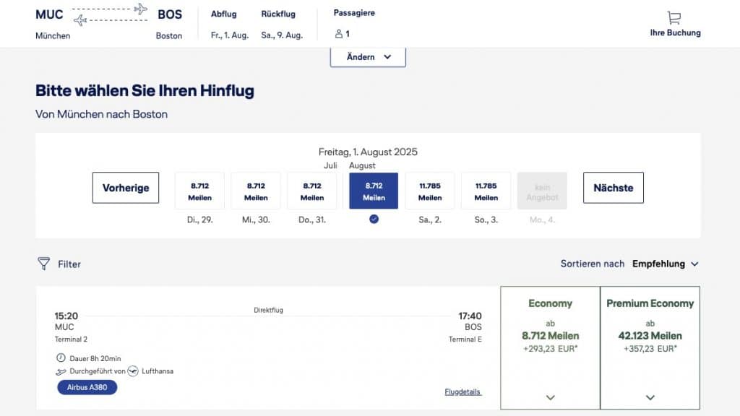Open Ihre Buchung shopping cart

pyautogui.click(x=676, y=22)
